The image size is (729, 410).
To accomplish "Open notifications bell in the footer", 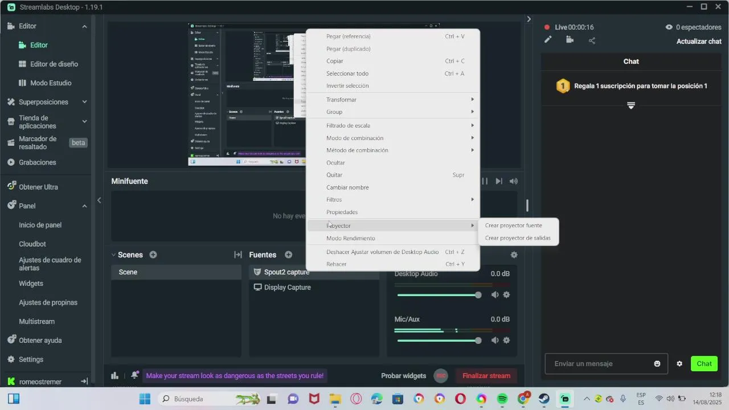I will point(134,375).
